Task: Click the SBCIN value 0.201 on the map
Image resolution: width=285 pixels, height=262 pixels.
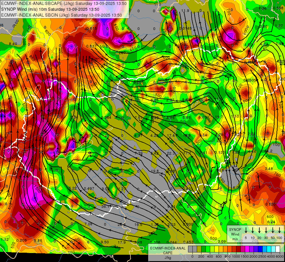Action: [139, 82]
